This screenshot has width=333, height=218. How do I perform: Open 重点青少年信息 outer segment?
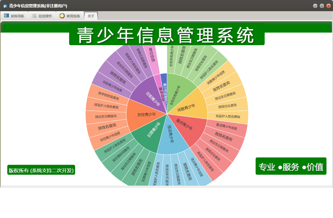coord(226,126)
